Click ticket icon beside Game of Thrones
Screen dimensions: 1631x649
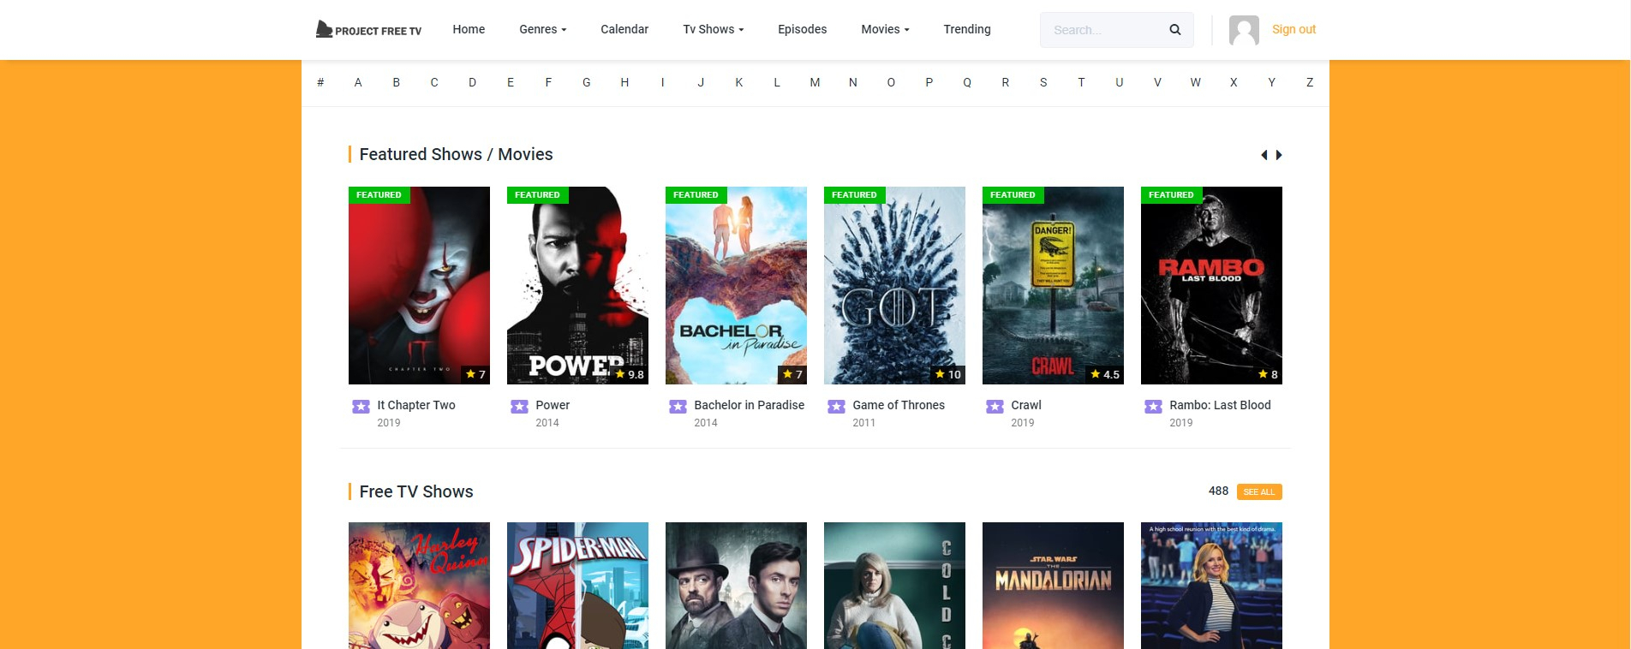[836, 407]
